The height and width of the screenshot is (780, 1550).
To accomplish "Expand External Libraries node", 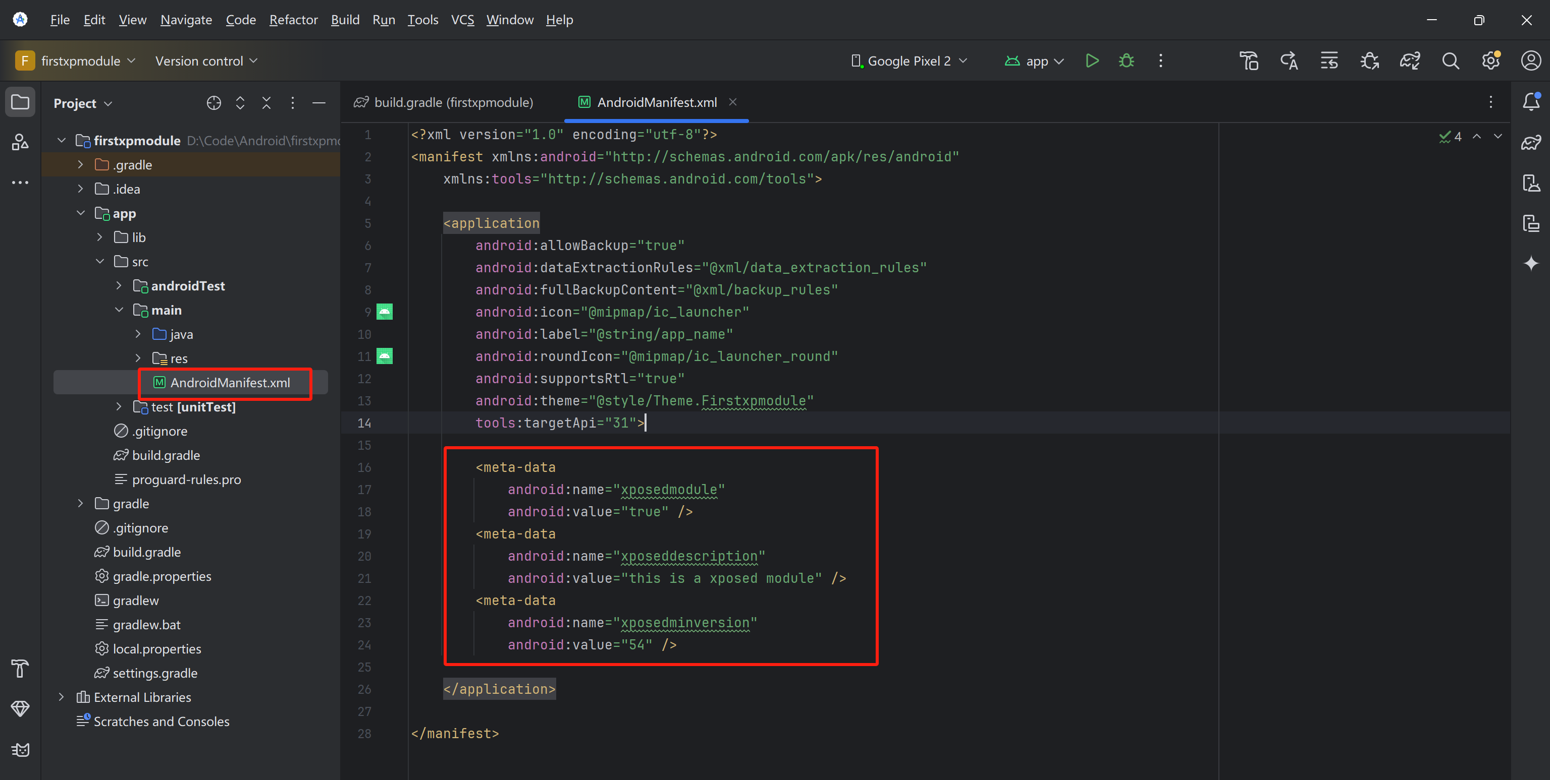I will point(61,697).
